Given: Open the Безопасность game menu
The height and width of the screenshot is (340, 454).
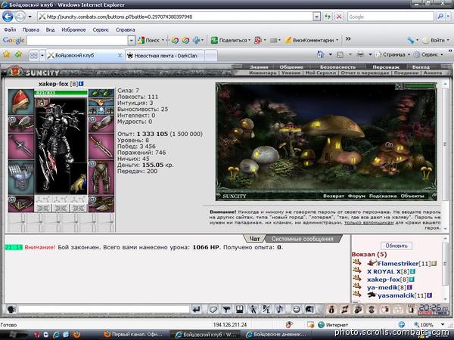Looking at the screenshot, I should [337, 66].
